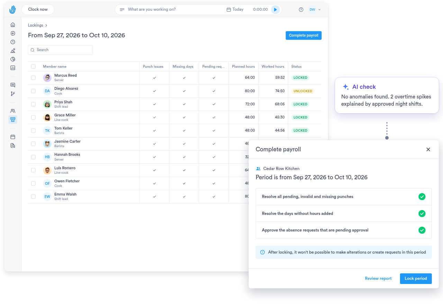Open the pie chart icon in sidebar
Viewport: 443px width, 304px height.
13,59
